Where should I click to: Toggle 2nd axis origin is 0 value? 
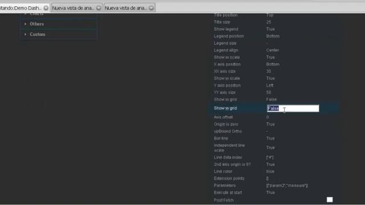tap(270, 165)
